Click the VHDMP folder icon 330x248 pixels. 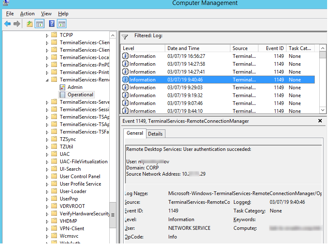pos(54,221)
